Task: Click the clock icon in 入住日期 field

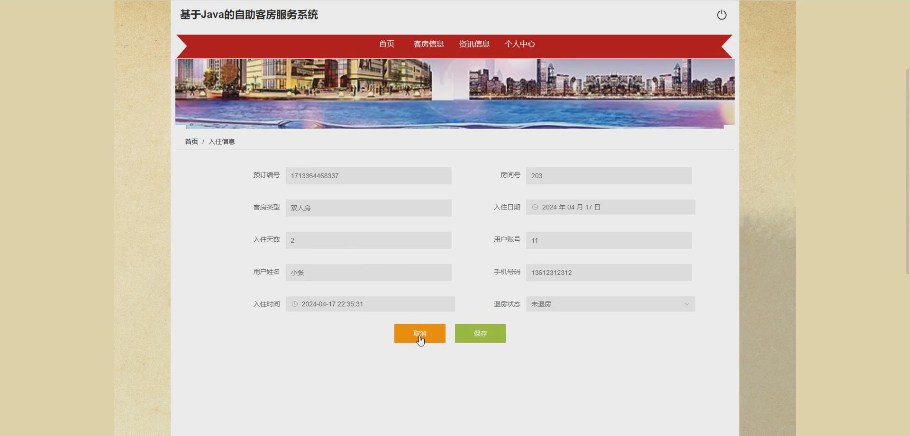Action: pos(535,207)
